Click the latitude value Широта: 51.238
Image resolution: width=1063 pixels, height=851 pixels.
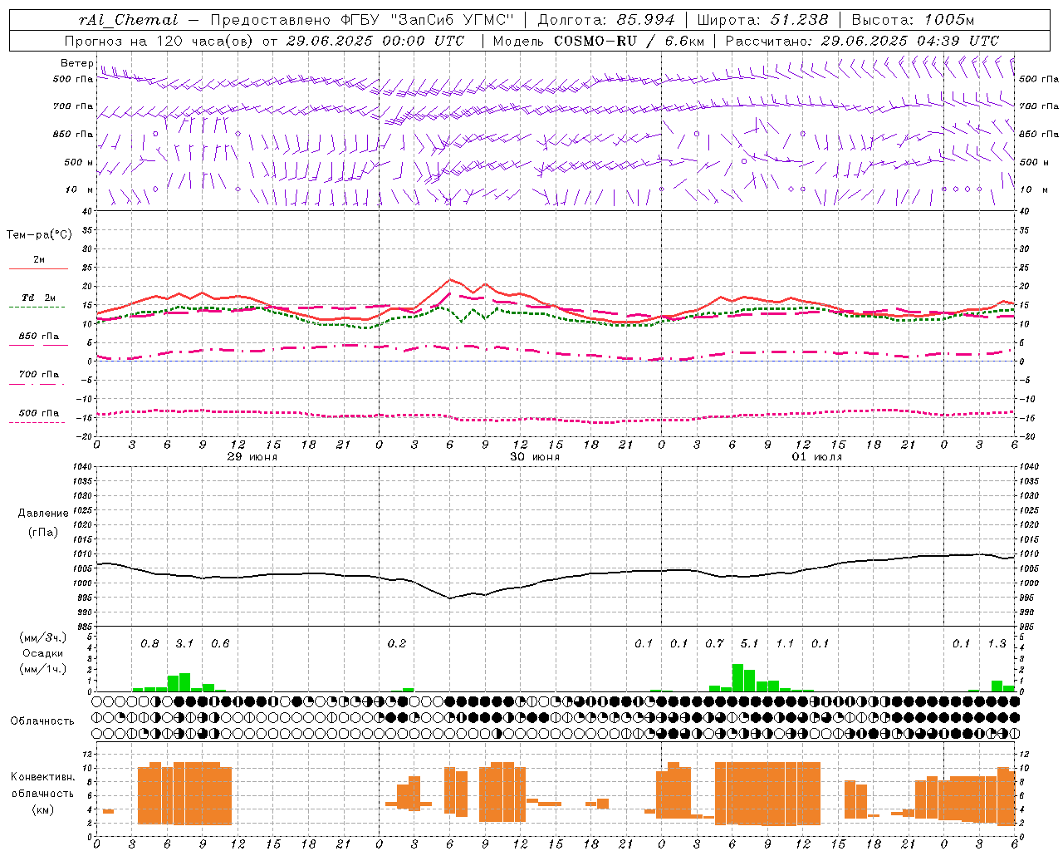762,20
